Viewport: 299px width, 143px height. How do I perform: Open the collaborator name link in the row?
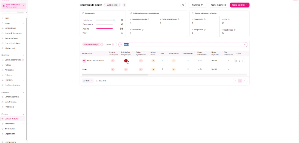coord(96,61)
